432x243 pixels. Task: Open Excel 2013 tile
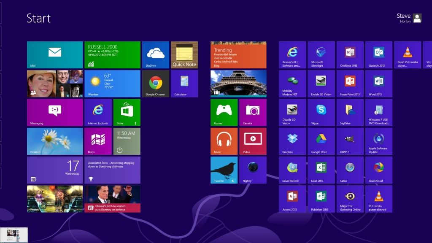tap(321, 170)
